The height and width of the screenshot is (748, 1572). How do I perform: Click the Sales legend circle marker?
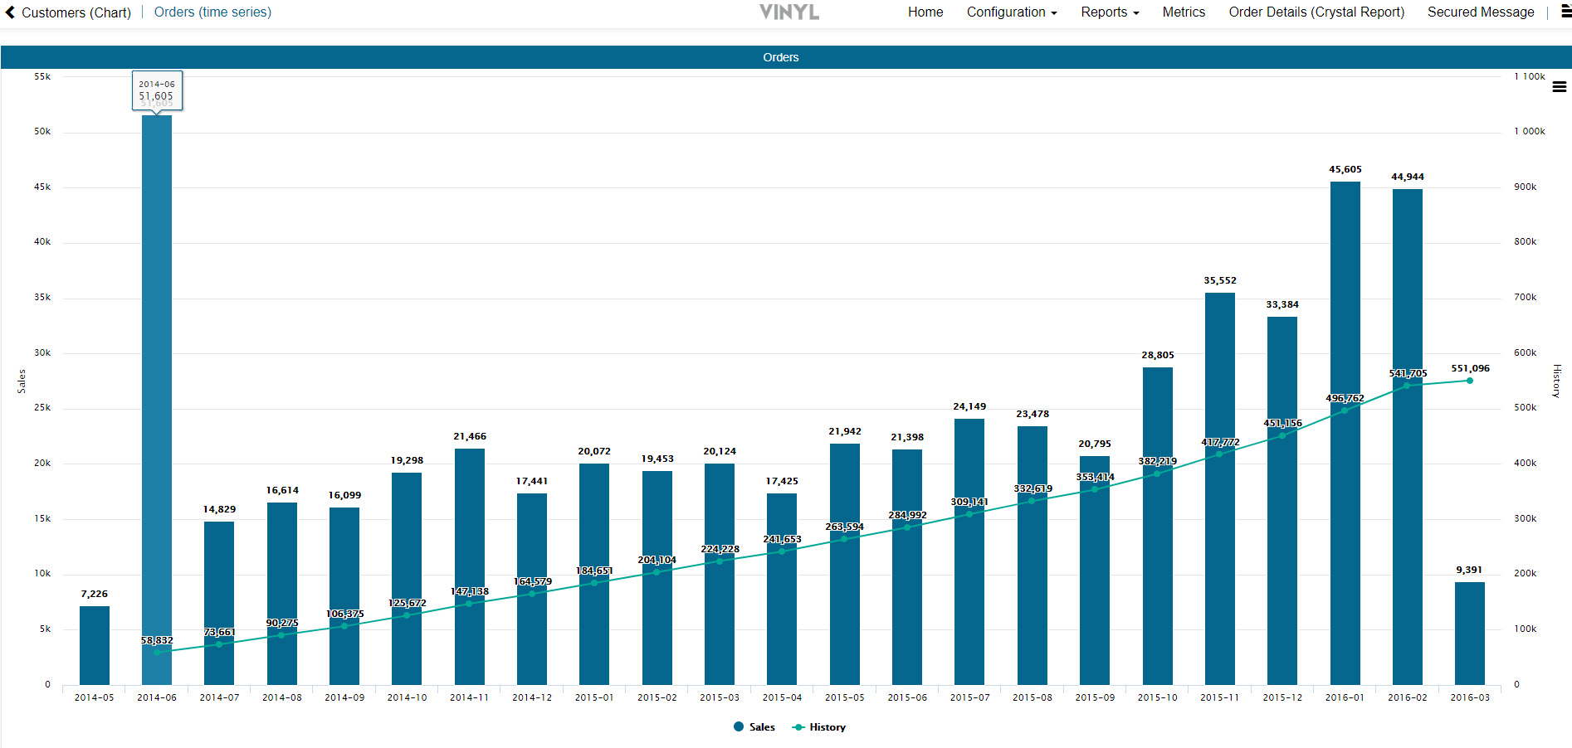tap(739, 727)
